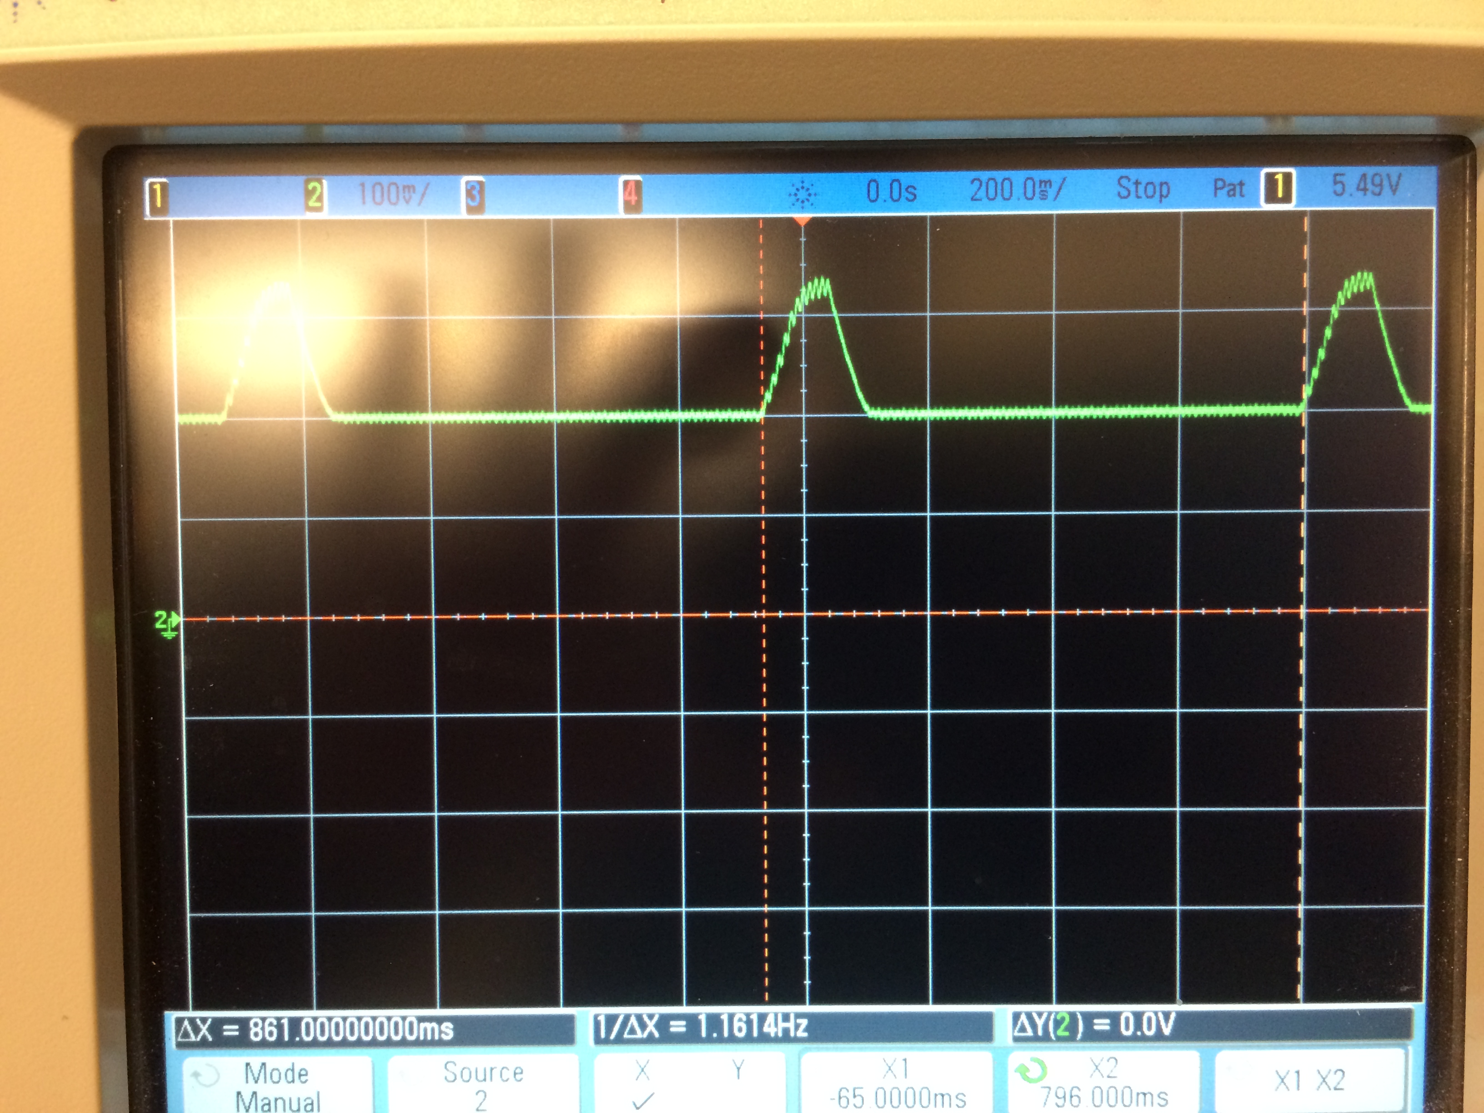Open the Mode Manual softkey
The width and height of the screenshot is (1484, 1113).
(277, 1085)
